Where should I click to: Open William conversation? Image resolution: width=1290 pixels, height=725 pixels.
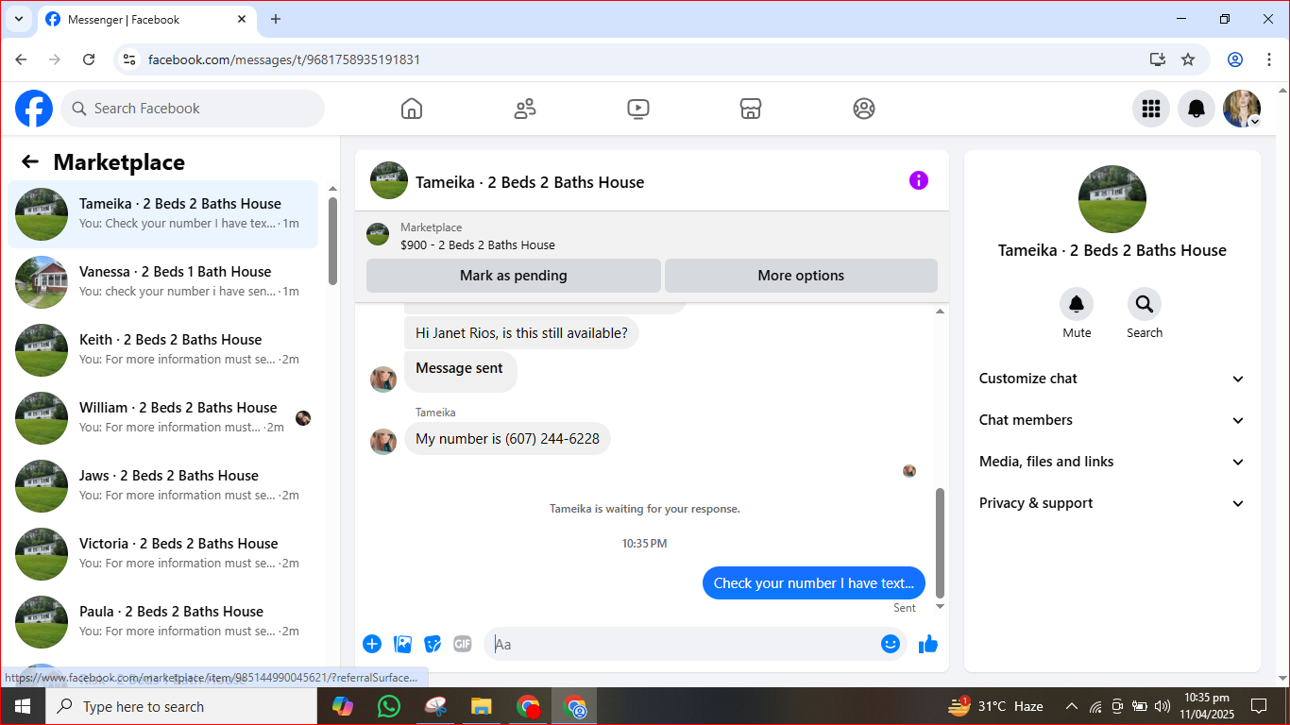pyautogui.click(x=163, y=418)
